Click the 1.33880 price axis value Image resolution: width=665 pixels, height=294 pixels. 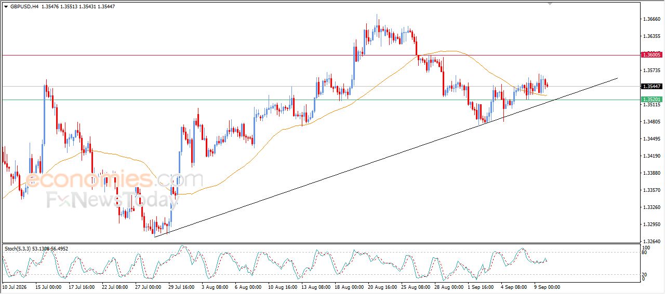coord(651,173)
